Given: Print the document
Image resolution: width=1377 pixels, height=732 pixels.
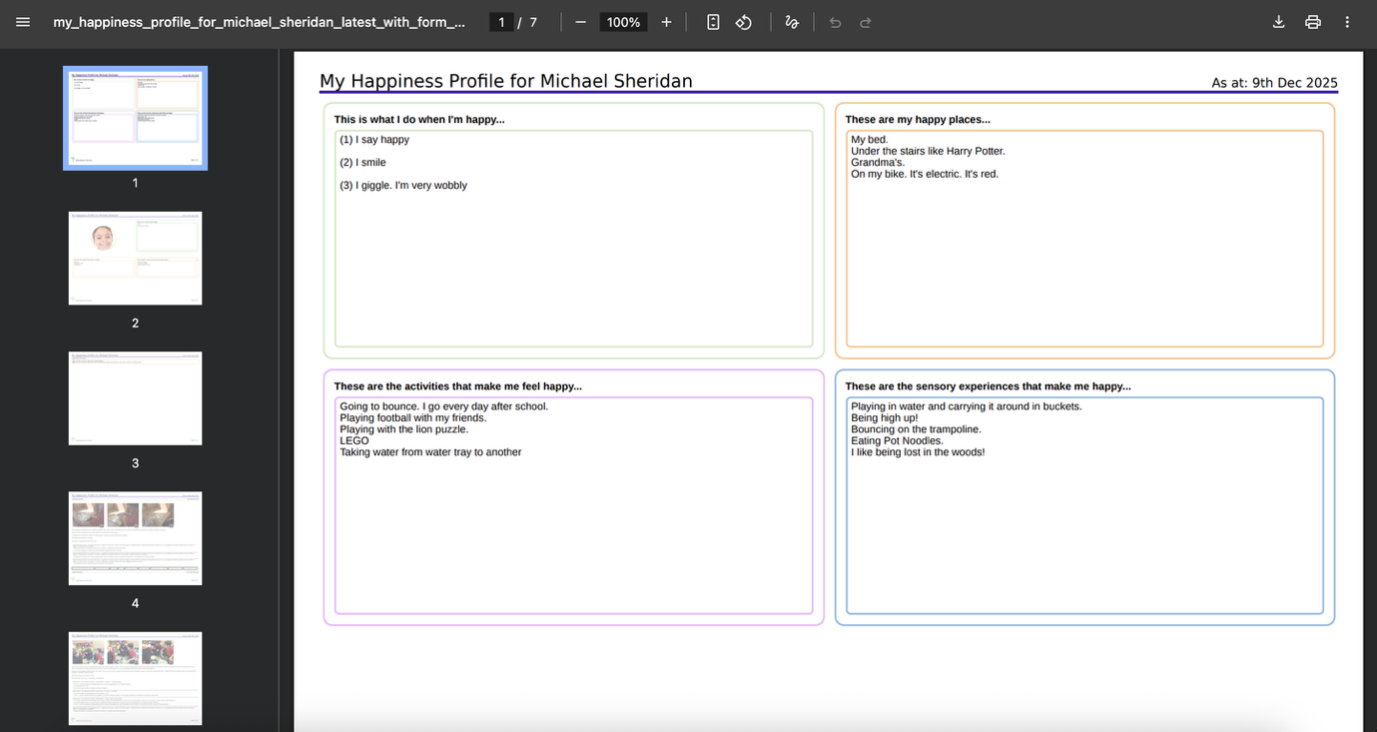Looking at the screenshot, I should (1312, 21).
